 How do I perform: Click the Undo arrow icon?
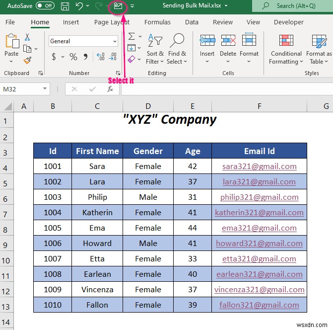pos(79,6)
